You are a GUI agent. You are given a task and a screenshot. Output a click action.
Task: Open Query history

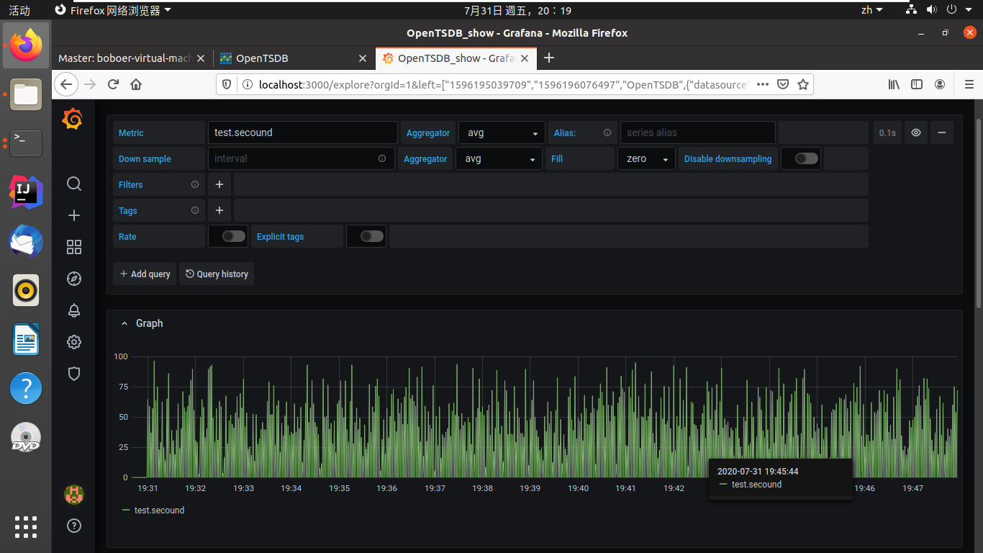pos(217,274)
